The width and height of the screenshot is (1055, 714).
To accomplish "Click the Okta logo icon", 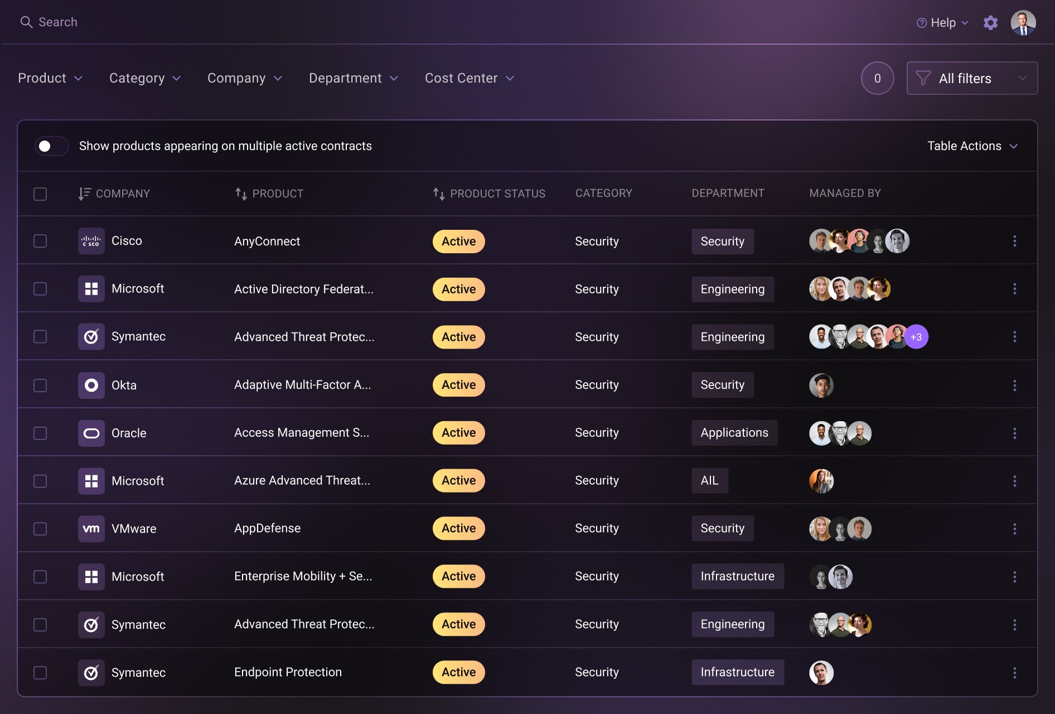I will pos(91,385).
